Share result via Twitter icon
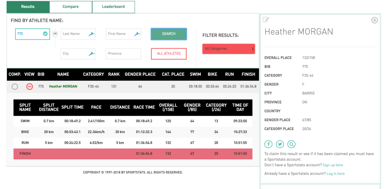The image size is (390, 189). (x=280, y=144)
